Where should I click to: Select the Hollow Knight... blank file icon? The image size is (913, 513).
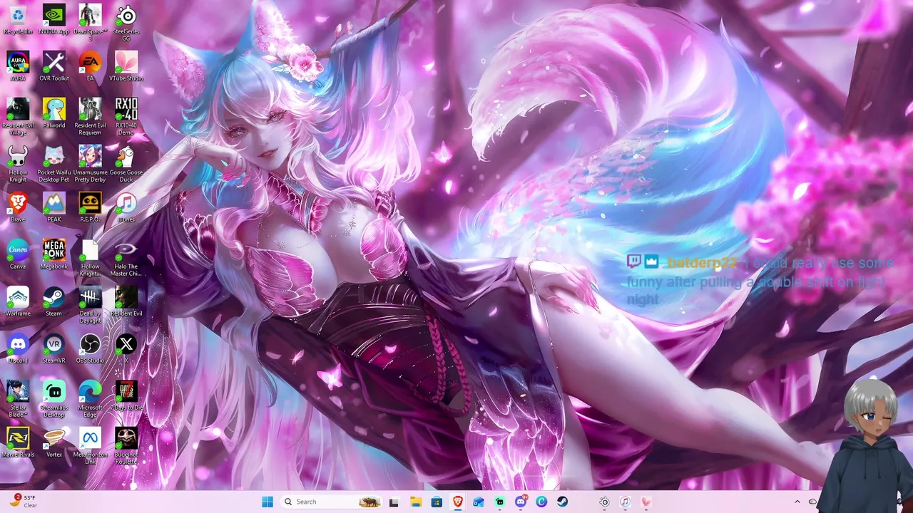point(90,258)
